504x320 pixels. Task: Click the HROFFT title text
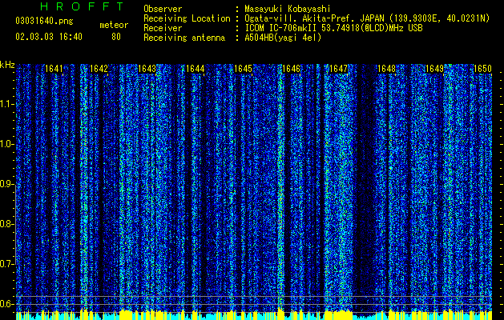(x=82, y=6)
